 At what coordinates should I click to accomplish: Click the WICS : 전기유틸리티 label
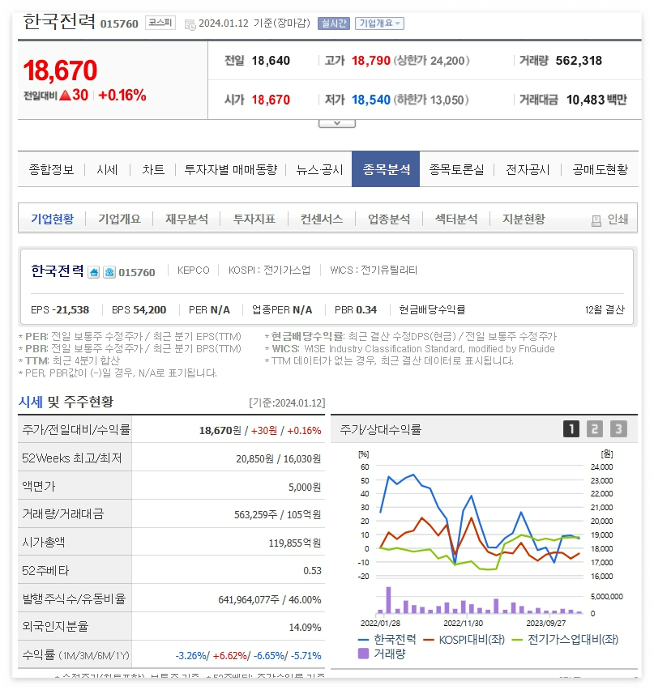click(x=374, y=270)
